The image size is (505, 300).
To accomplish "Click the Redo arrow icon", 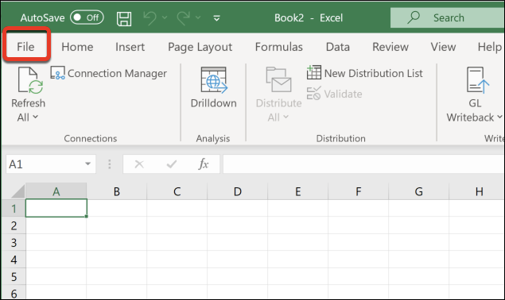I will (x=183, y=17).
